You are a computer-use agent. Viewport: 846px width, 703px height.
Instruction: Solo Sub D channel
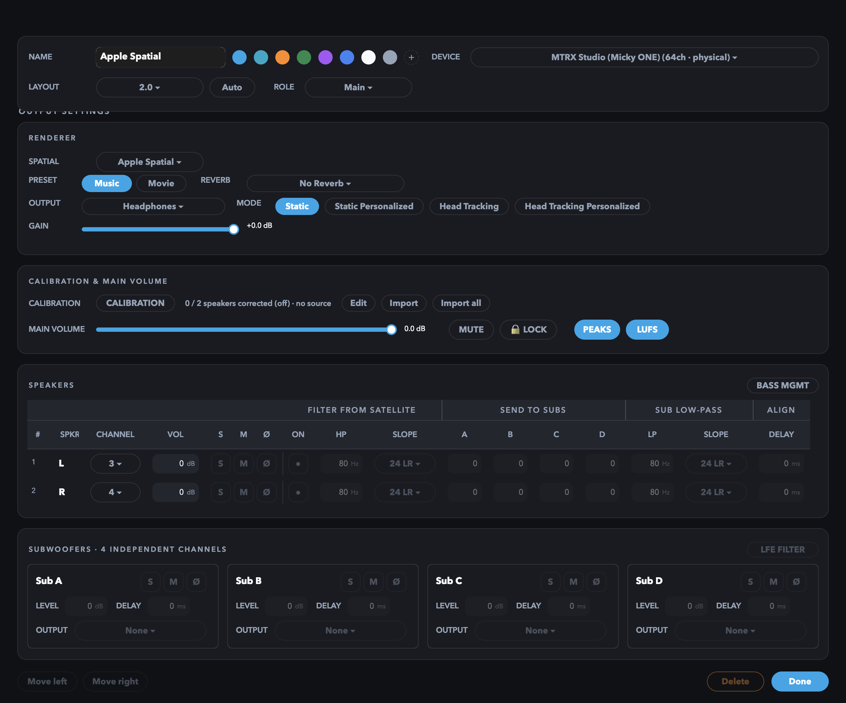coord(750,582)
